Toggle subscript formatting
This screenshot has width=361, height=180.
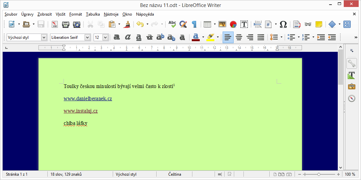pyautogui.click(x=171, y=37)
